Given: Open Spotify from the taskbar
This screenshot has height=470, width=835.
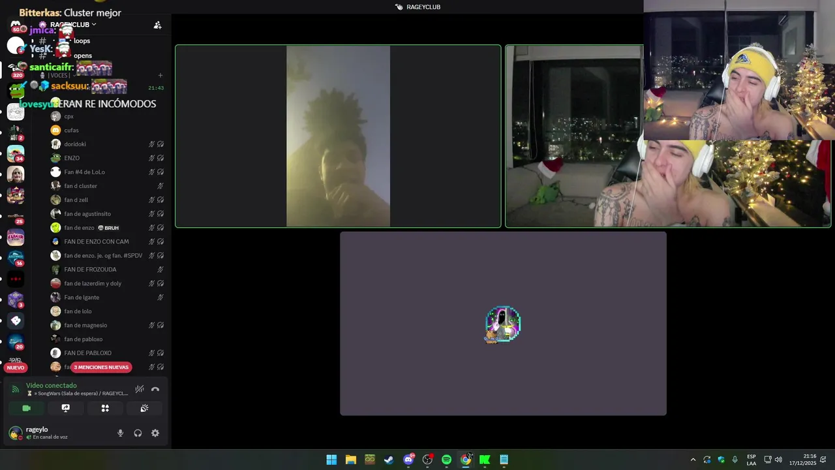Looking at the screenshot, I should (x=446, y=460).
